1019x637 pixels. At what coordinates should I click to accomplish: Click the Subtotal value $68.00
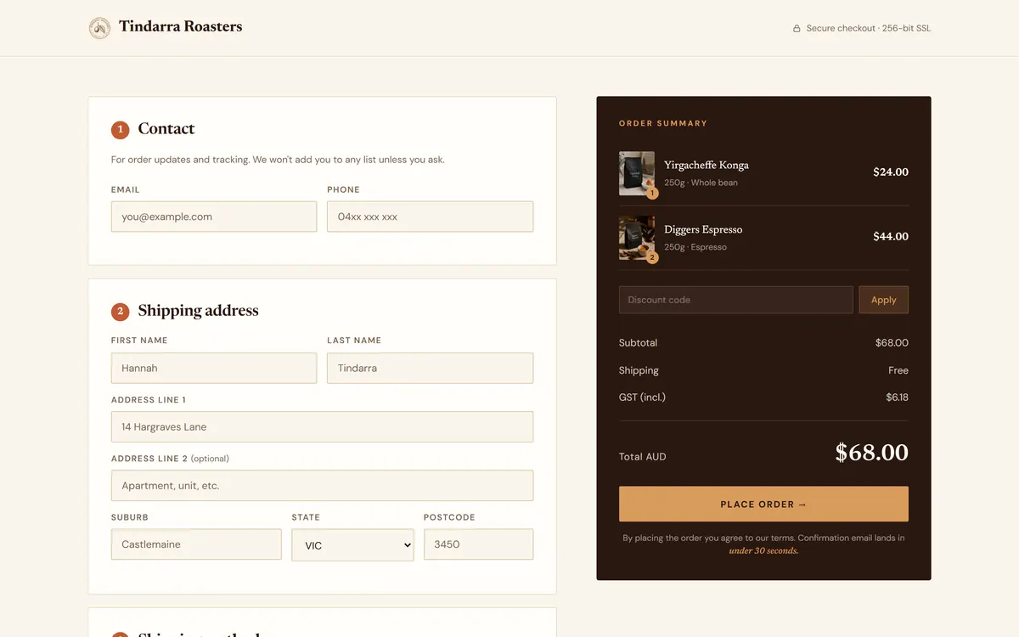[892, 343]
